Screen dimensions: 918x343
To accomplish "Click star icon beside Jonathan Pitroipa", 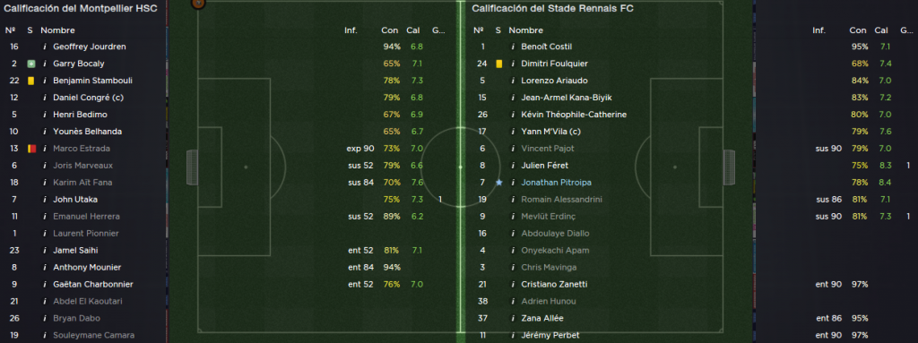I will pyautogui.click(x=498, y=183).
